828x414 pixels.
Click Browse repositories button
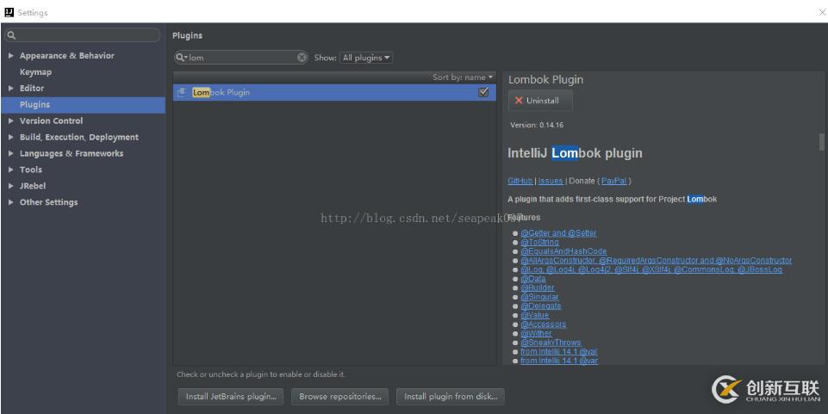[340, 397]
